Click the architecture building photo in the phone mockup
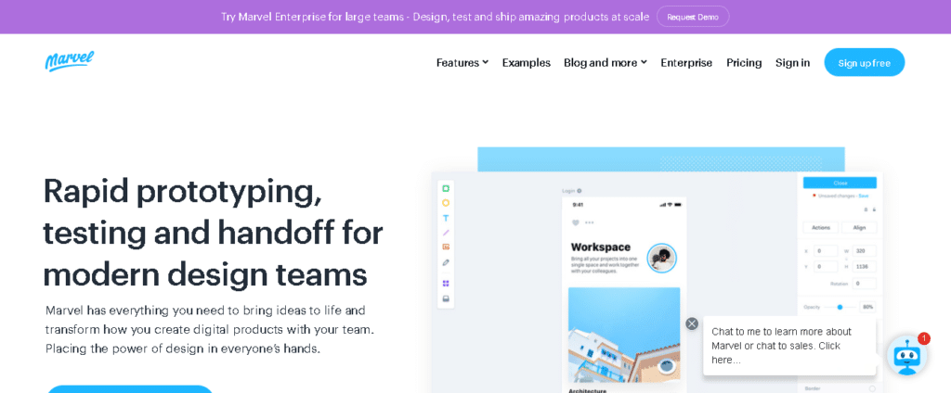 click(624, 336)
